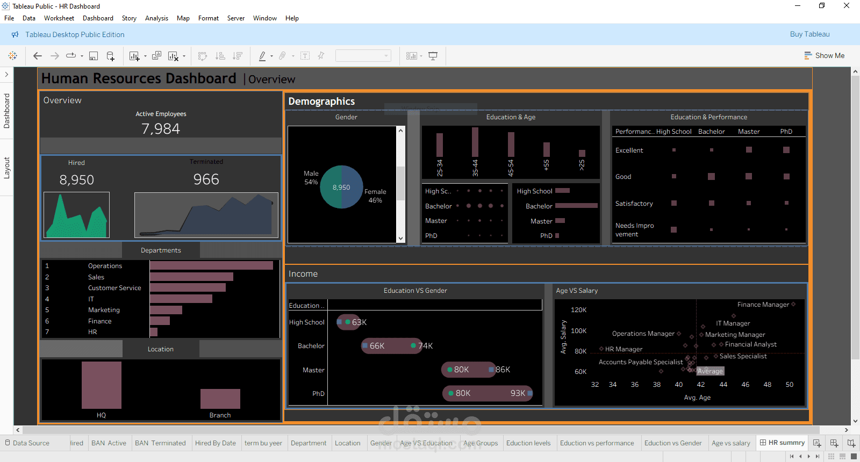Screen dimensions: 860x462
Task: Open the Analysis menu
Action: 156,18
